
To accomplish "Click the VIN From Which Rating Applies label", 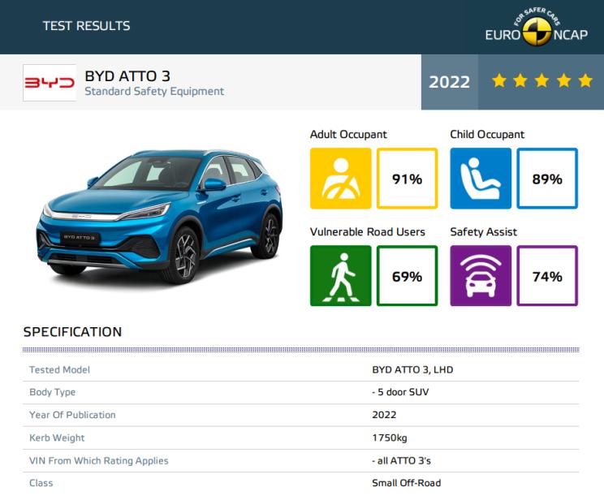I will 99,460.
